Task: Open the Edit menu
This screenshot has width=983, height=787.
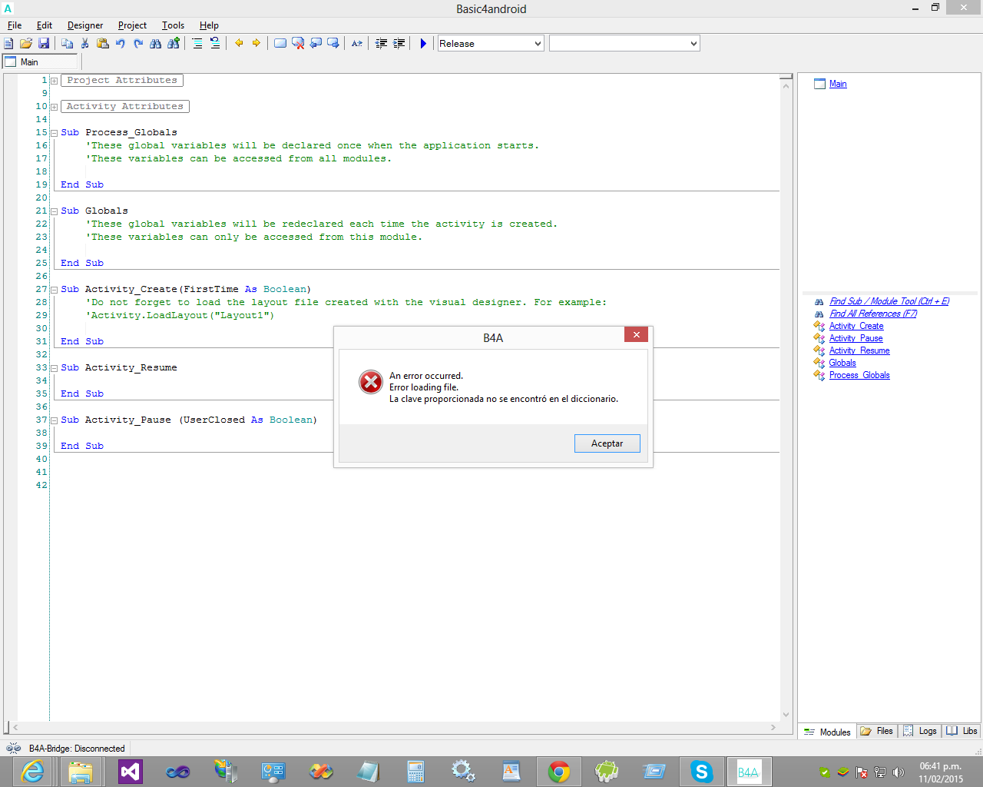Action: tap(45, 25)
